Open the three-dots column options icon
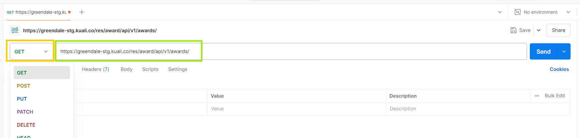Viewport: 580px width, 138px height. click(x=537, y=96)
